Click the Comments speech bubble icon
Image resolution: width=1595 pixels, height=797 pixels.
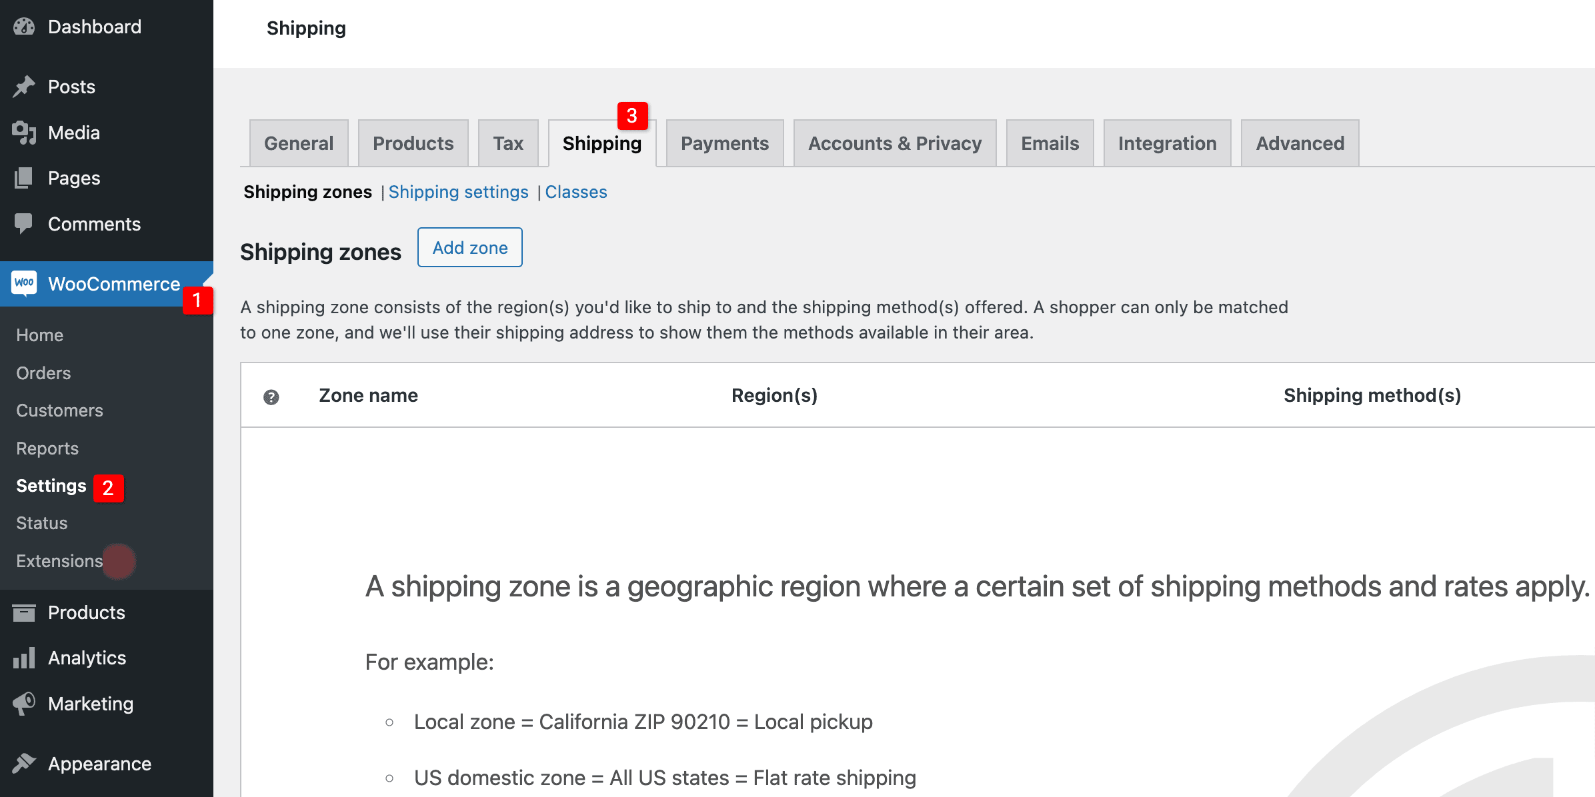(24, 224)
